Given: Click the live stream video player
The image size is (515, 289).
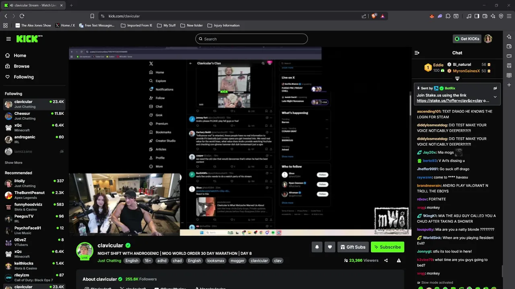Looking at the screenshot, I should [x=240, y=141].
